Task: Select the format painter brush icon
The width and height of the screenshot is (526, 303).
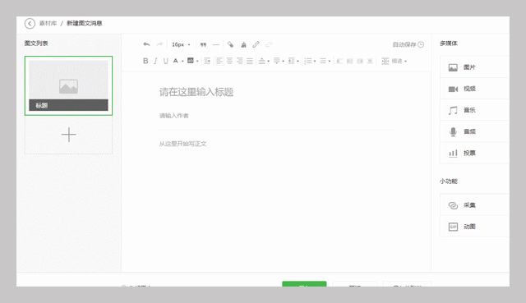Action: pos(243,44)
